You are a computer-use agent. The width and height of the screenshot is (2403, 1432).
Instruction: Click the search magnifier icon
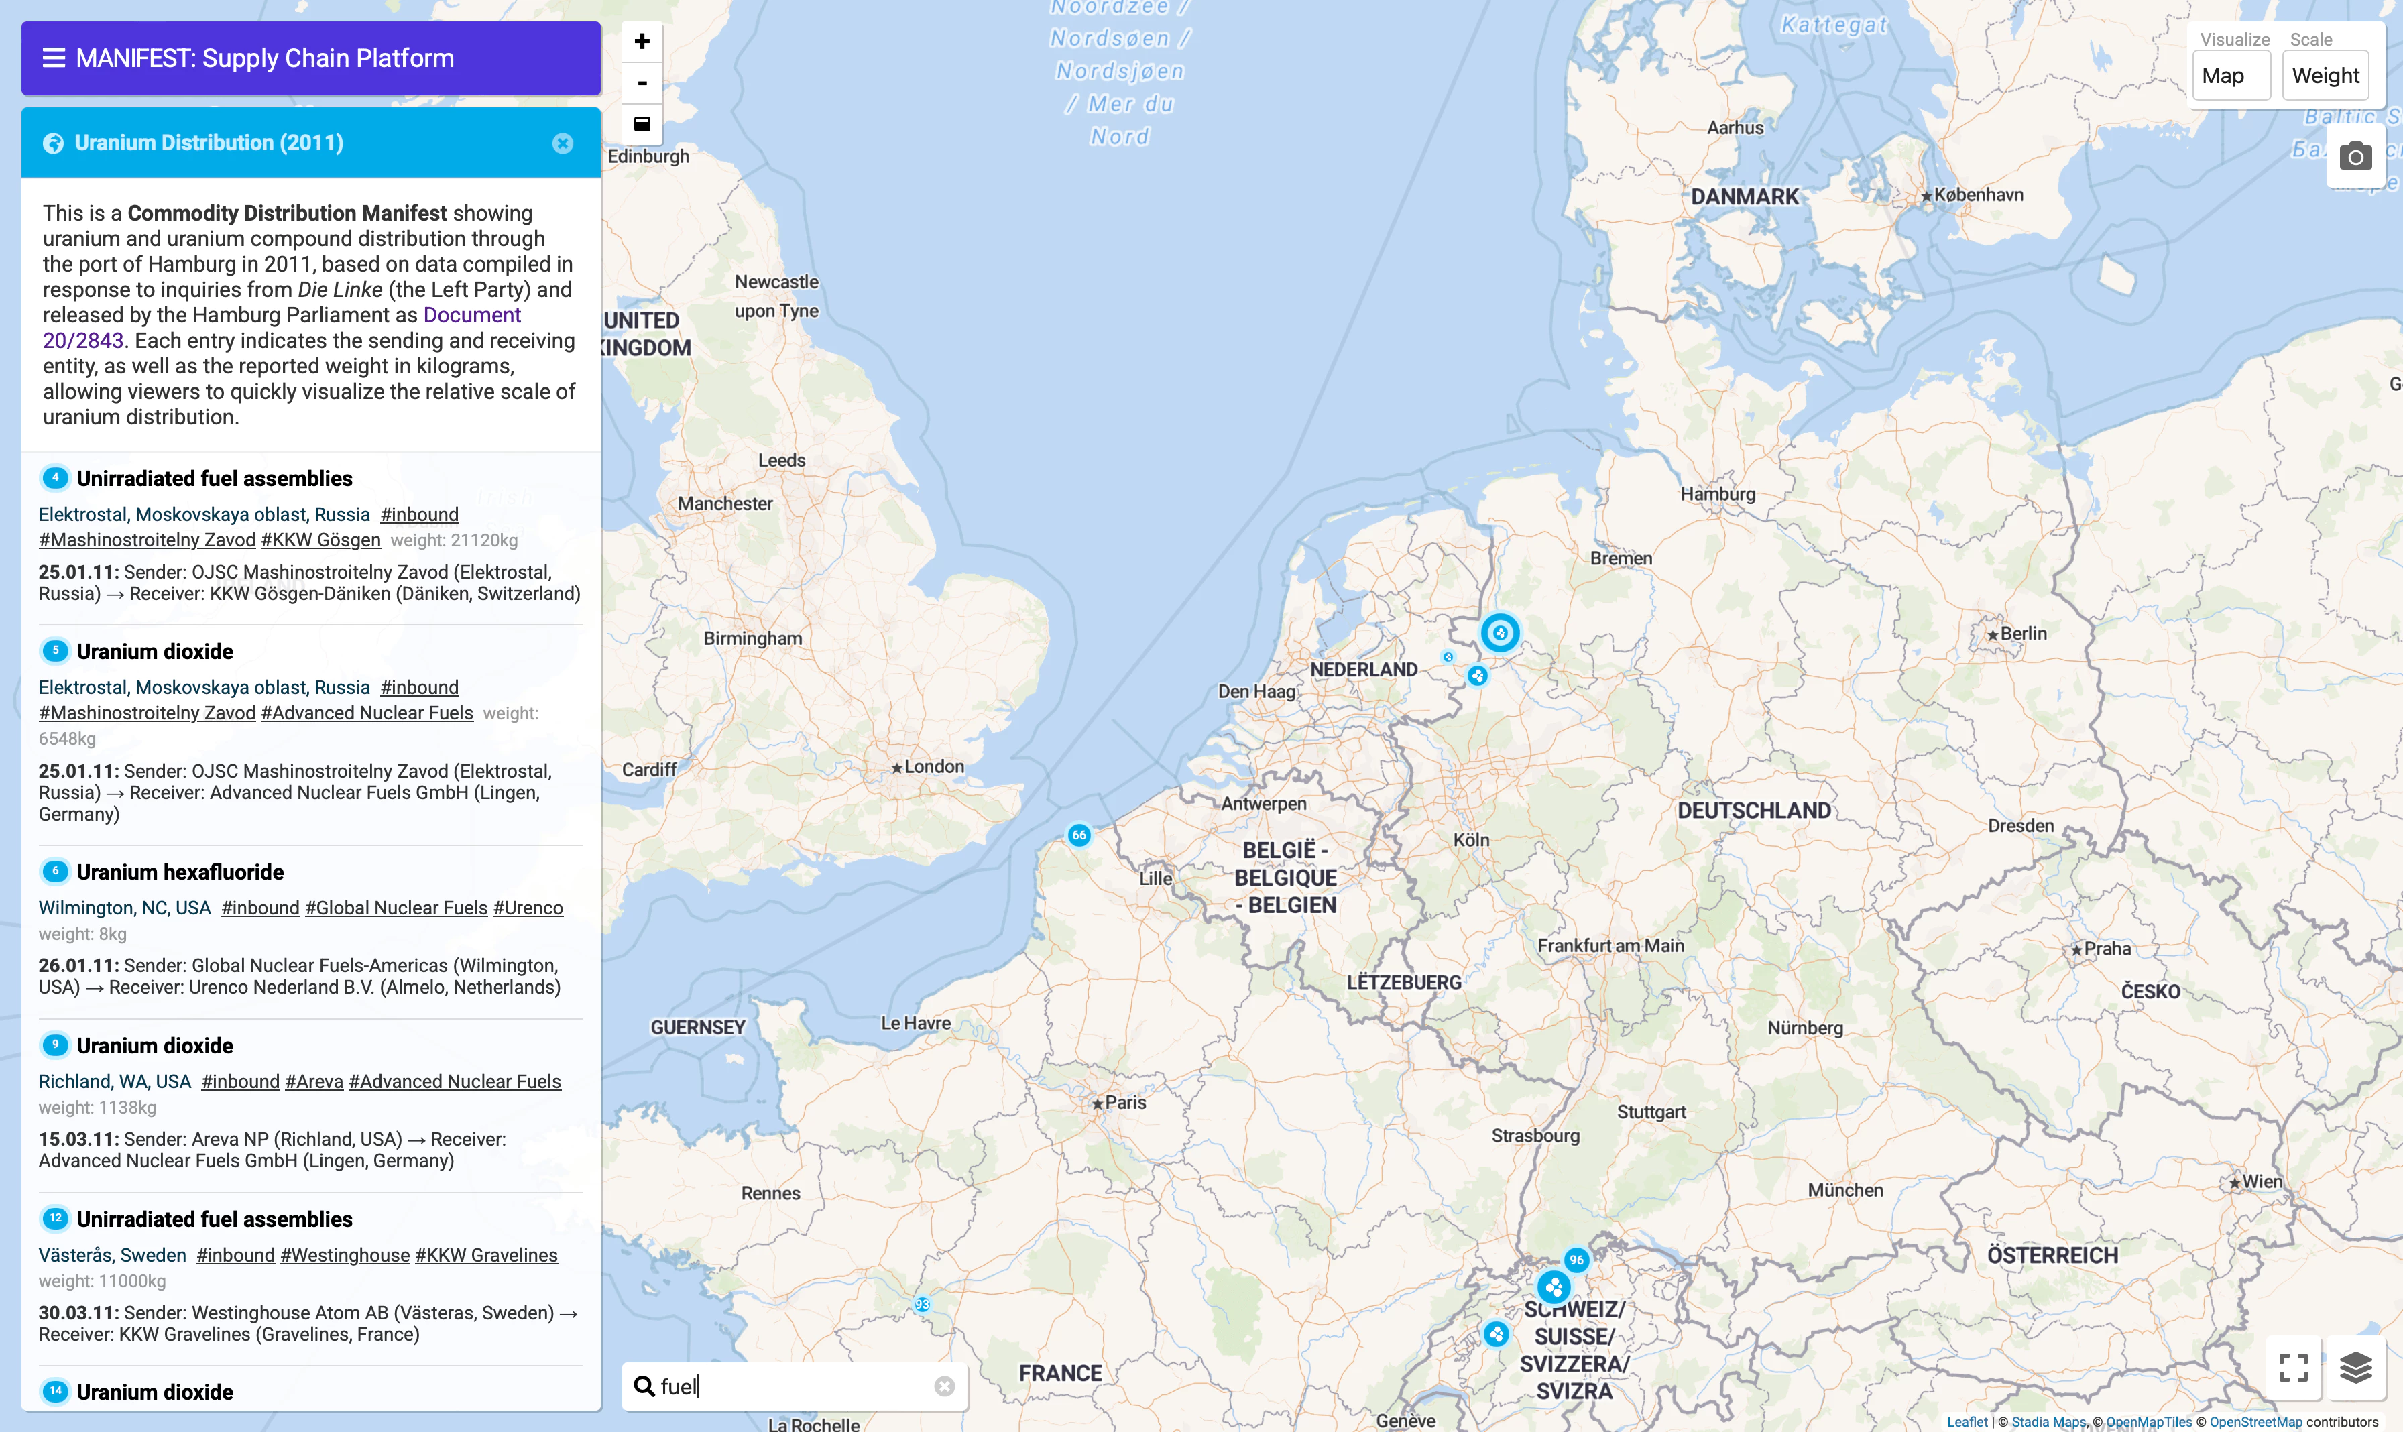point(644,1386)
